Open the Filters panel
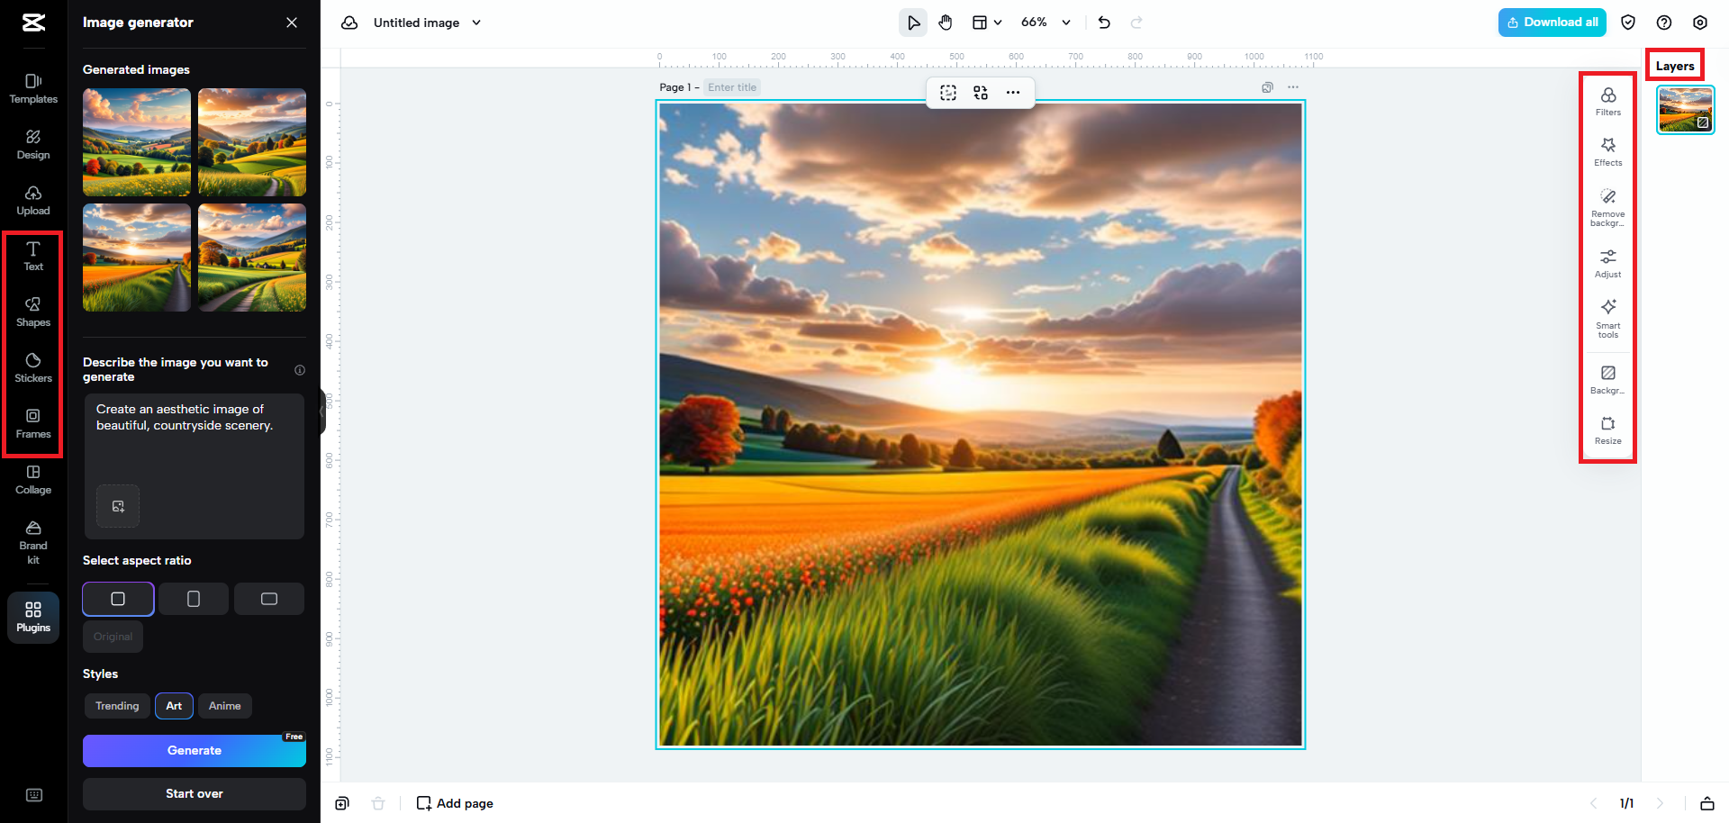The height and width of the screenshot is (823, 1729). [x=1607, y=101]
